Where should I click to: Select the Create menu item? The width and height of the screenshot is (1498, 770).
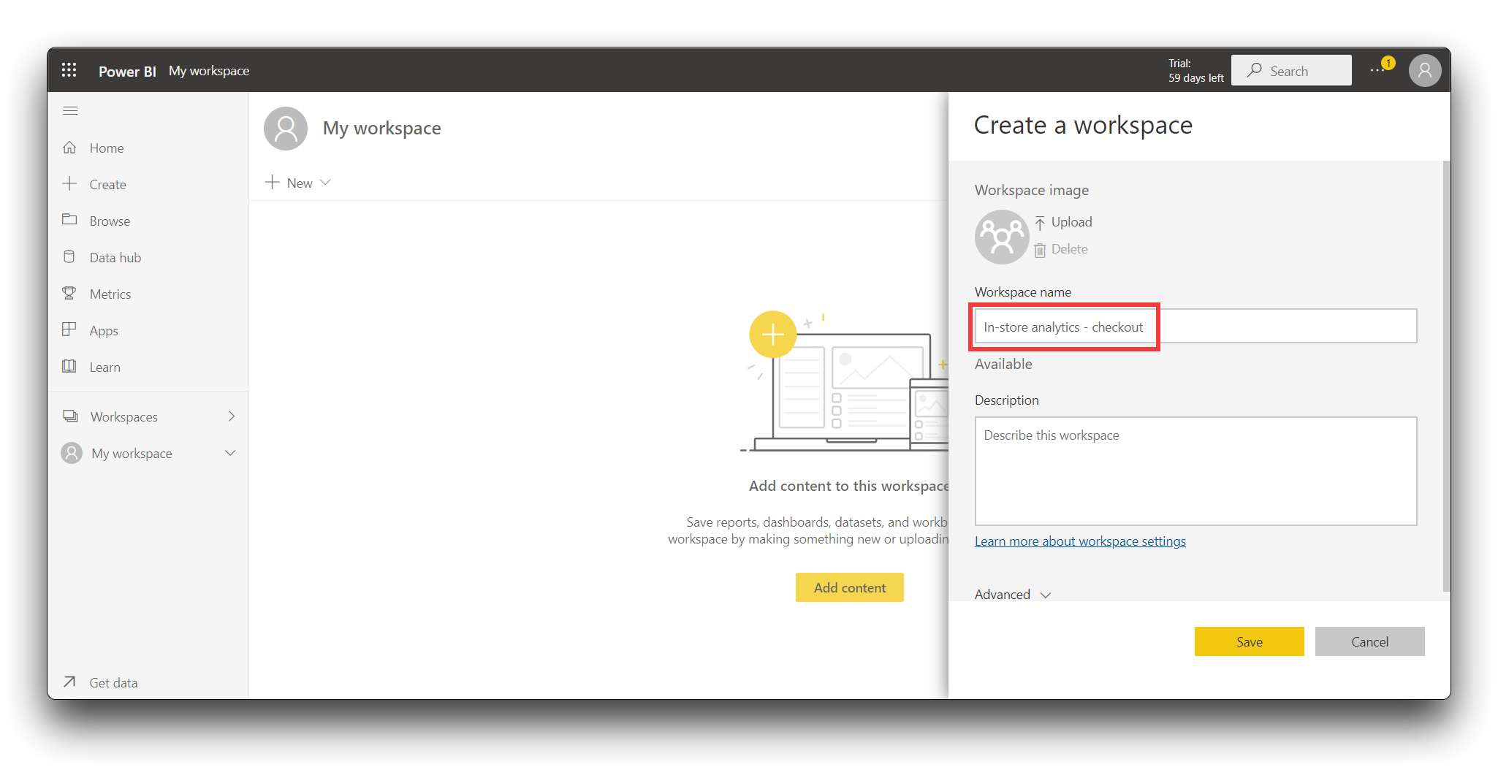point(107,184)
